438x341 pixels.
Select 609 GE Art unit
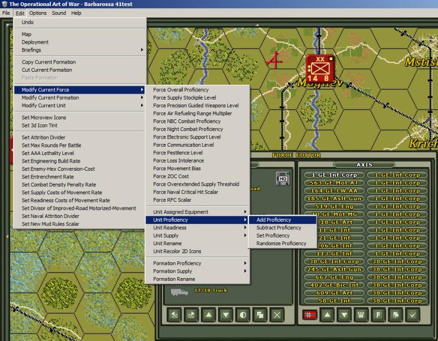click(x=334, y=293)
